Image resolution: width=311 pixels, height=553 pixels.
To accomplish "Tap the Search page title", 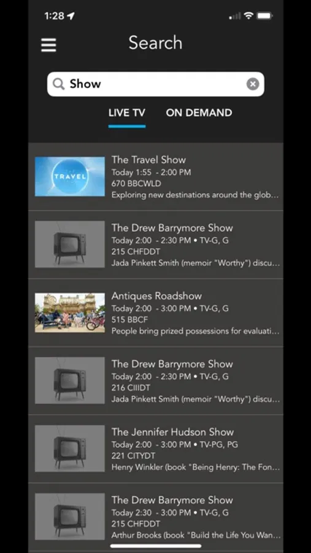I will [155, 42].
